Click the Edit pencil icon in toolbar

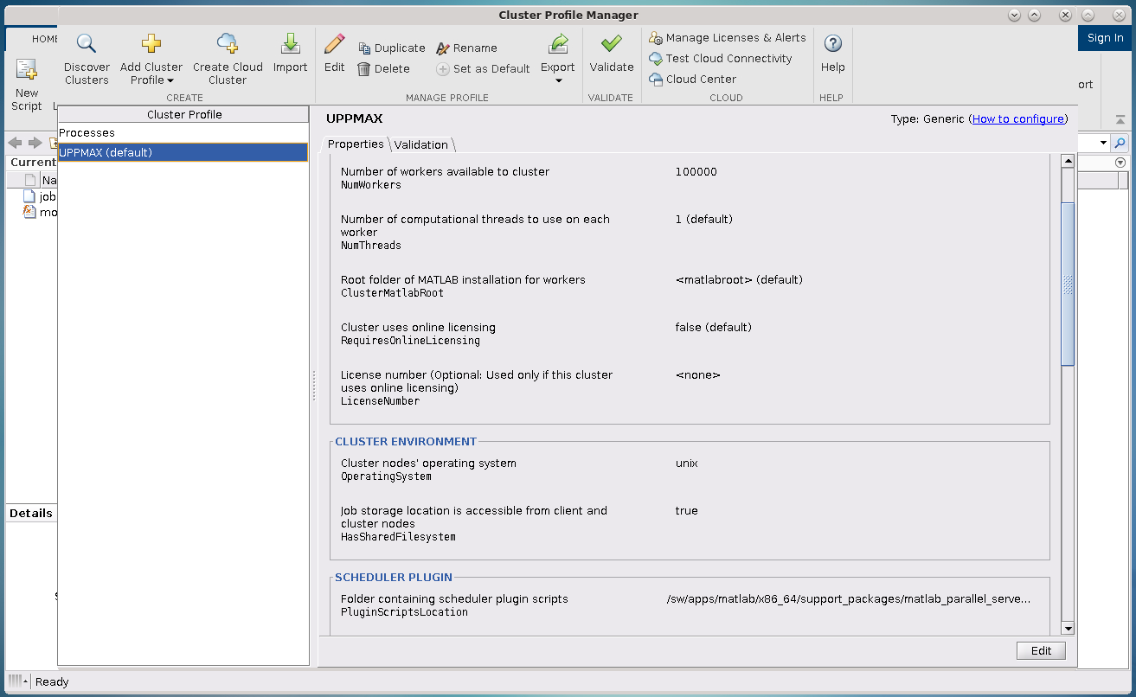pos(334,45)
